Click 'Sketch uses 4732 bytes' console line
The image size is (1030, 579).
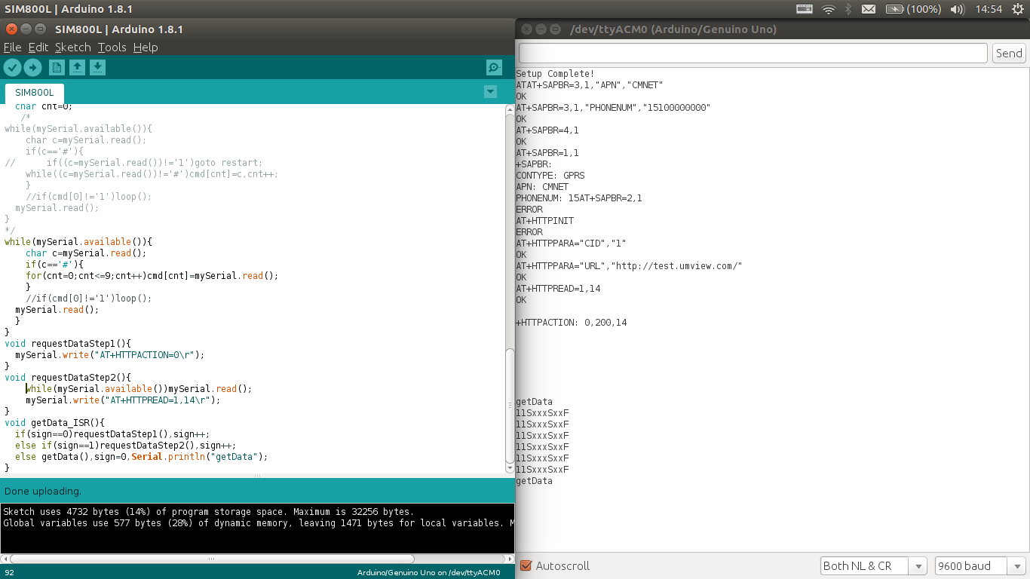tap(208, 511)
